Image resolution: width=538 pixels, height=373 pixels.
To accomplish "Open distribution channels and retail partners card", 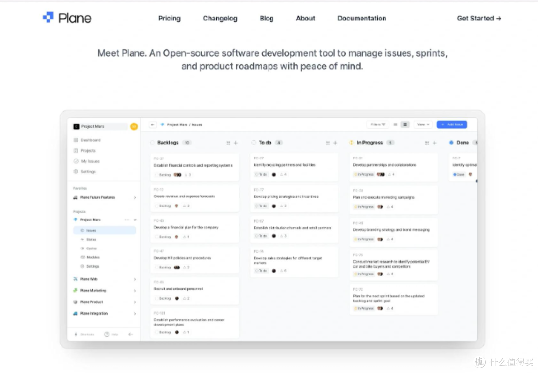I will click(294, 229).
